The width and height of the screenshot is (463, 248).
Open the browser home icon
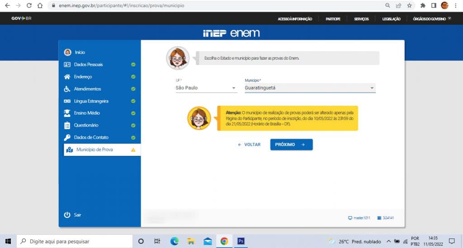click(40, 5)
